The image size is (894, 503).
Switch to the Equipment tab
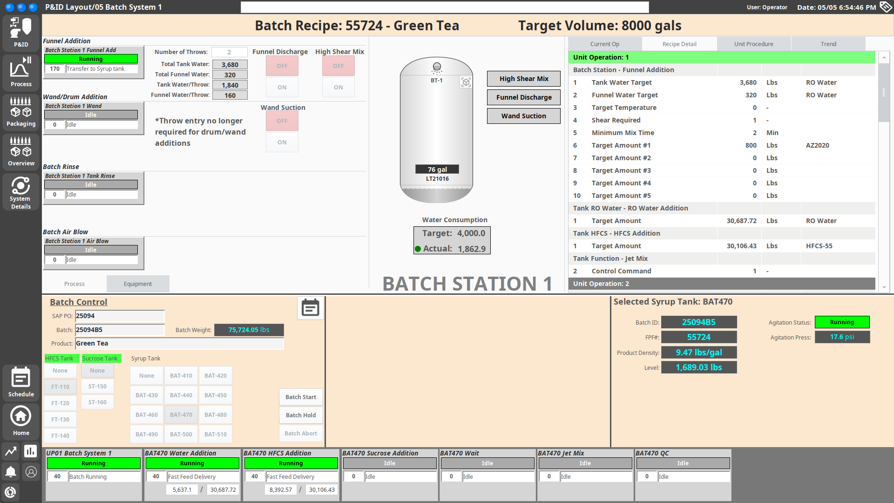pos(138,284)
